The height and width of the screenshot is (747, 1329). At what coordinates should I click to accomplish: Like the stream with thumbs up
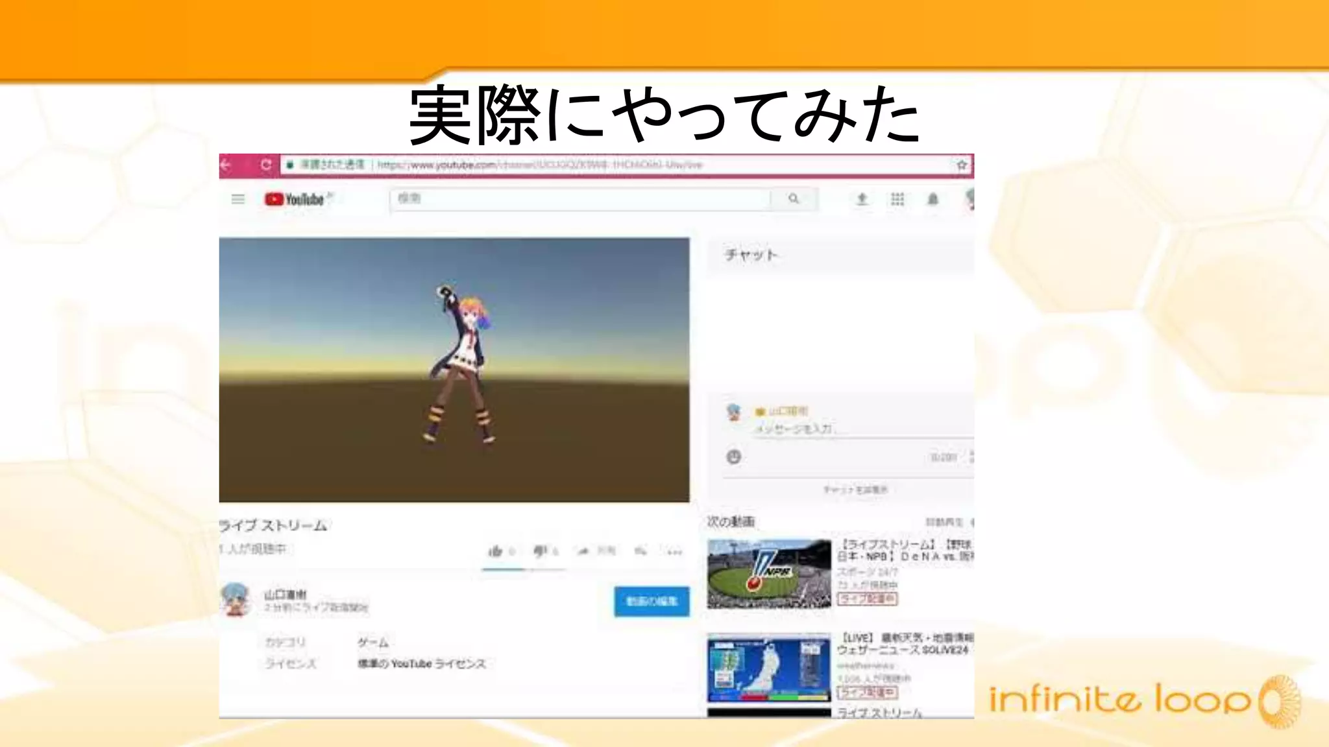click(496, 551)
